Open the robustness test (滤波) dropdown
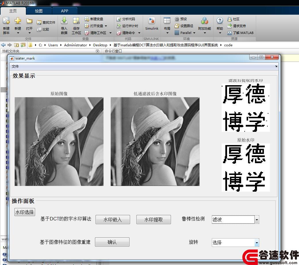The image size is (299, 265). (x=257, y=220)
